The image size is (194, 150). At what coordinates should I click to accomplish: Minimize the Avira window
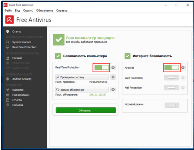[x=166, y=5]
